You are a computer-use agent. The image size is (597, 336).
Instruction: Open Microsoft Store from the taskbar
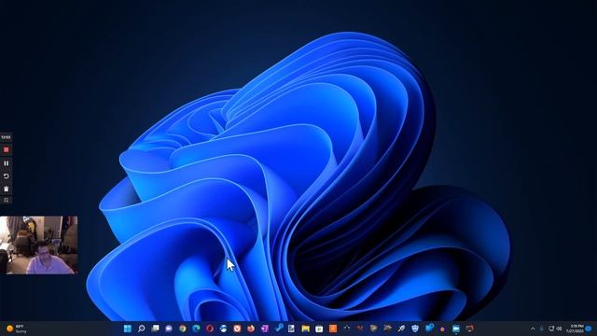(319, 329)
